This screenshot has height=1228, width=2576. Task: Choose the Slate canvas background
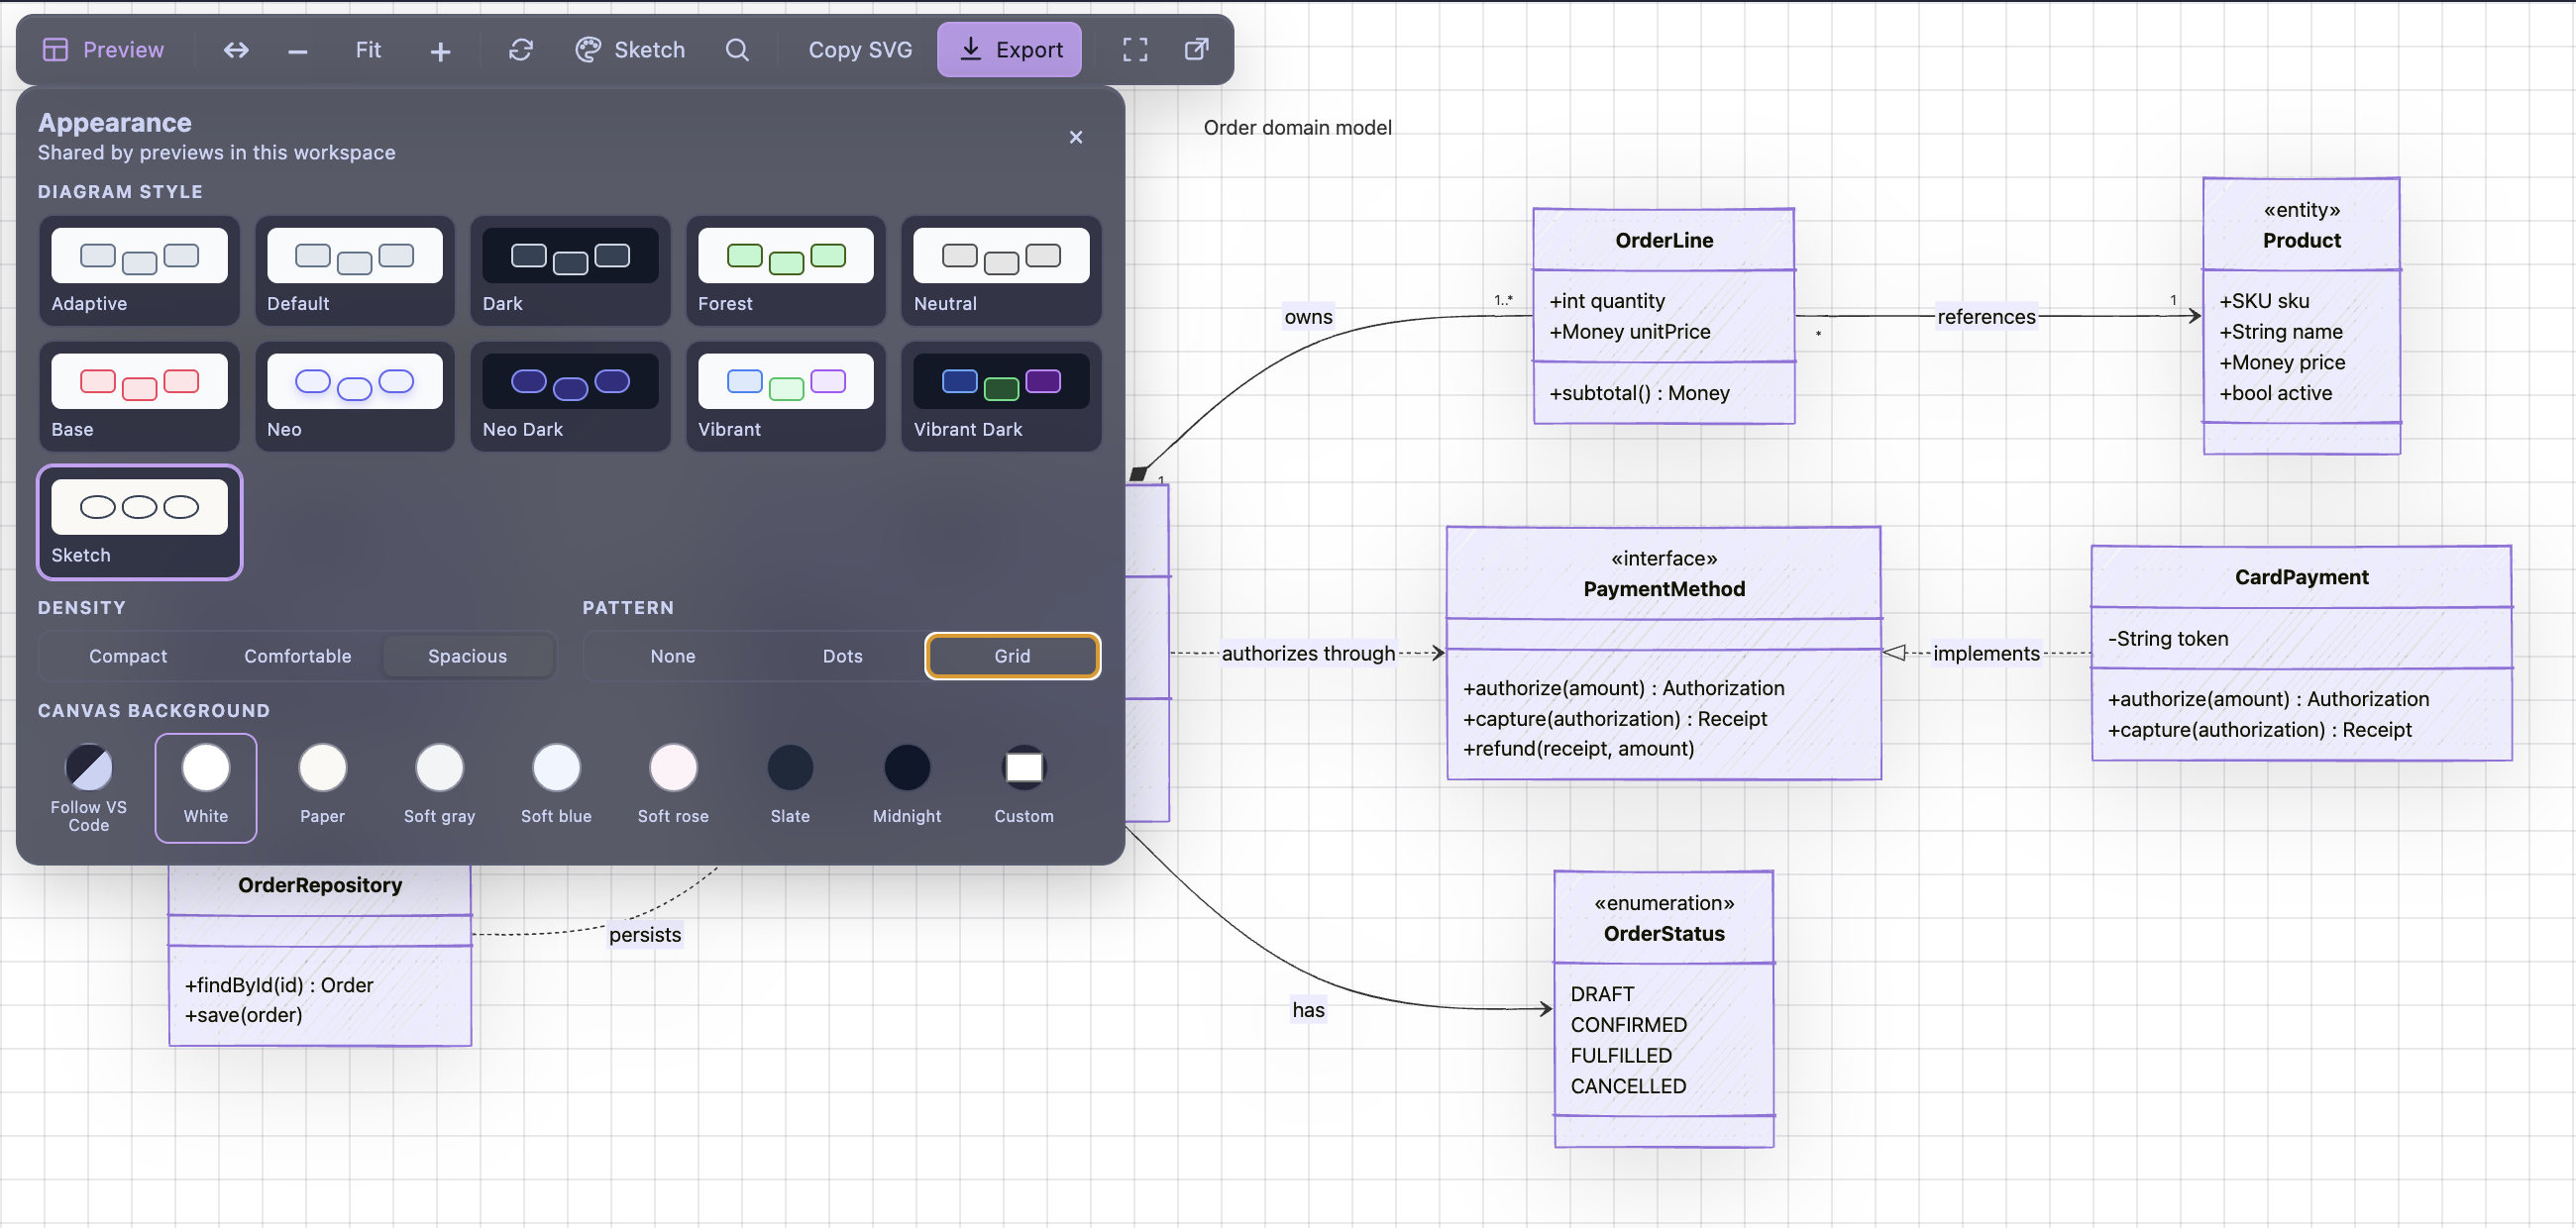(790, 788)
